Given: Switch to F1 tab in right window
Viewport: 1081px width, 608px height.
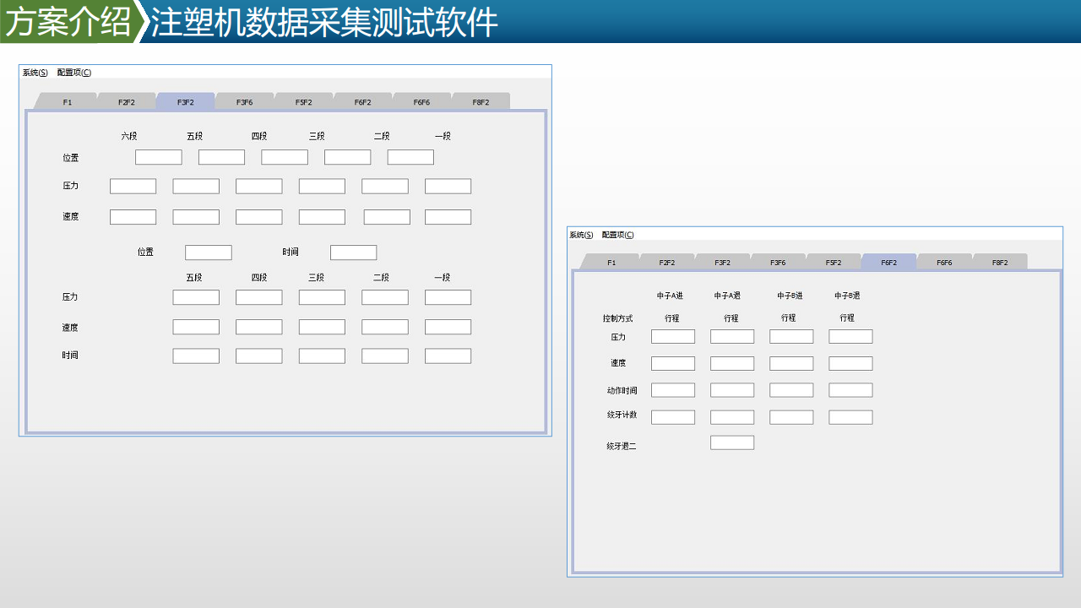Looking at the screenshot, I should pyautogui.click(x=611, y=263).
